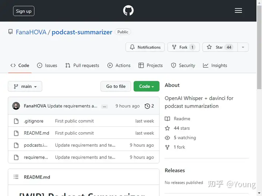
Task: Open the Projects tab
Action: tap(151, 65)
